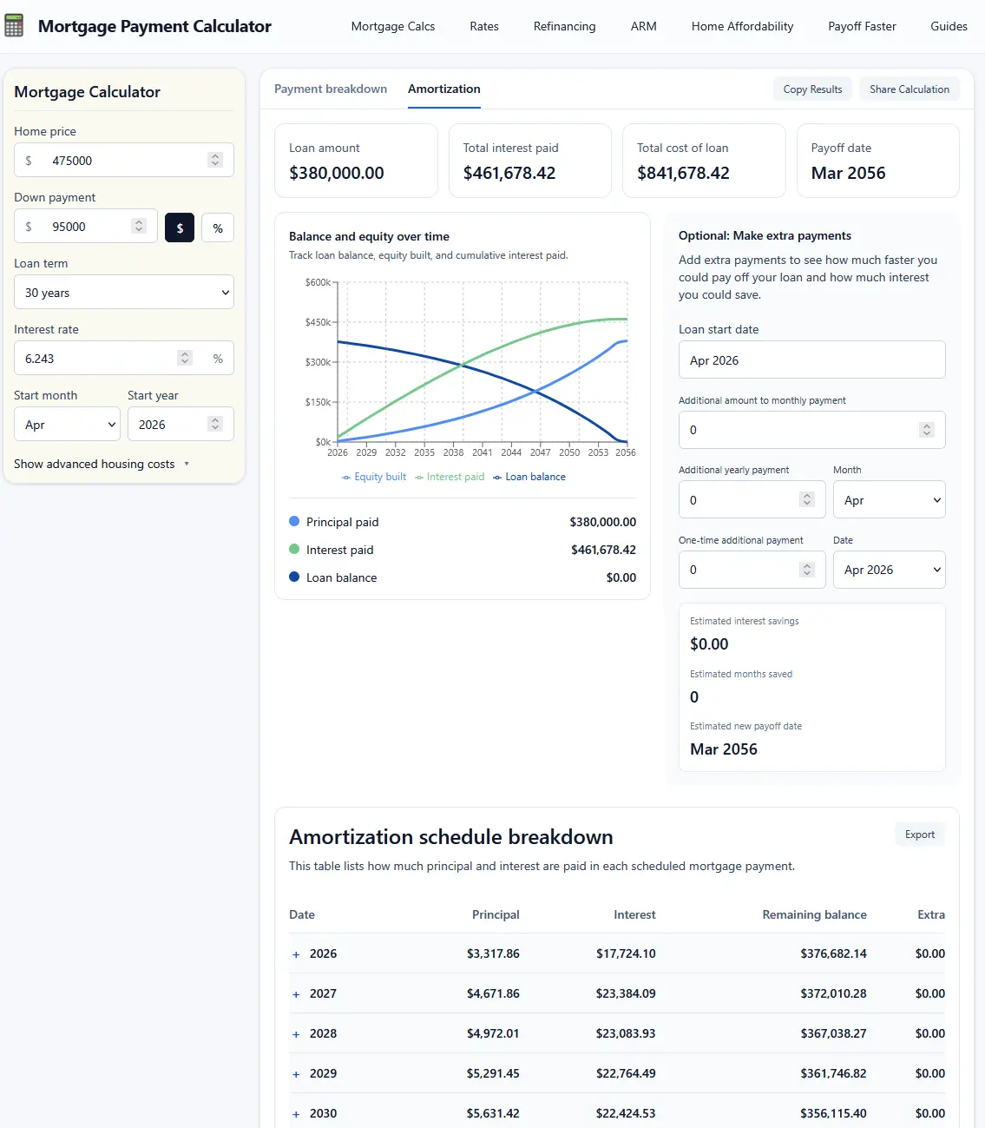This screenshot has height=1128, width=985.
Task: Expand the 2029 amortization row
Action: pyautogui.click(x=296, y=1074)
